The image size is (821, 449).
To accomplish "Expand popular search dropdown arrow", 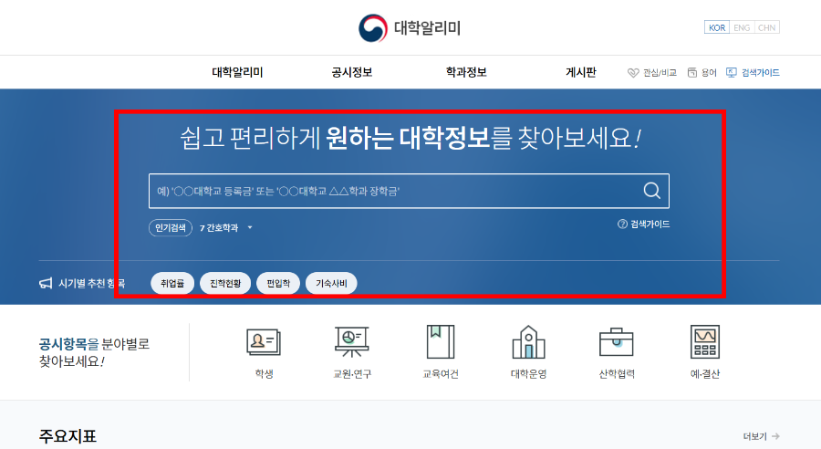I will (250, 228).
